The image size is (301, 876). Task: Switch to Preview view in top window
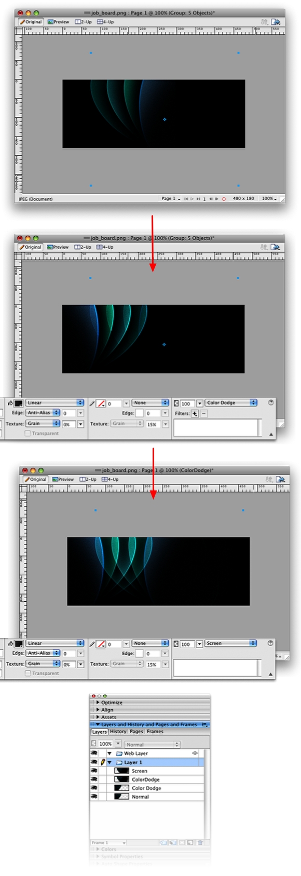[58, 22]
